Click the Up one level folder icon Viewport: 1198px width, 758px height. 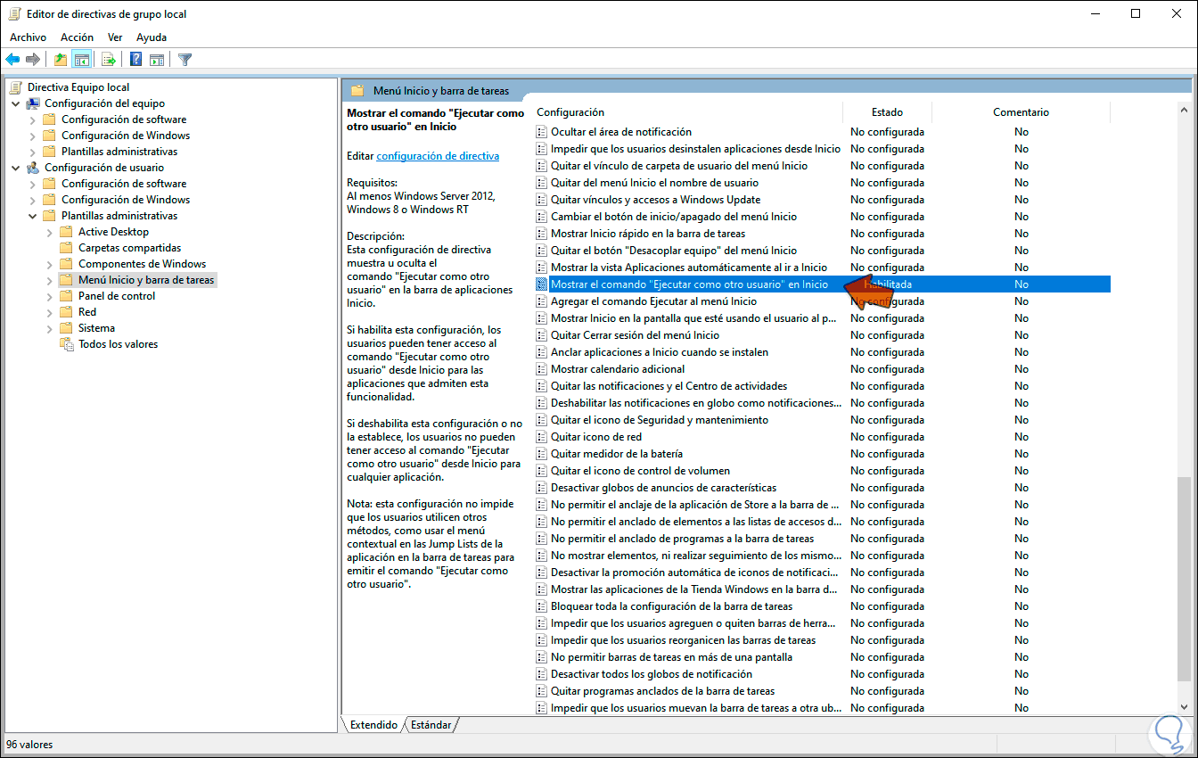60,60
